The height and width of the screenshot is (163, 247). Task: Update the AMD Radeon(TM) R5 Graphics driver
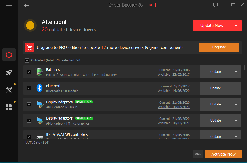215,121
